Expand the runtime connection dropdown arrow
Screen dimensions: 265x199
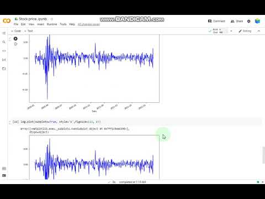tap(231, 31)
